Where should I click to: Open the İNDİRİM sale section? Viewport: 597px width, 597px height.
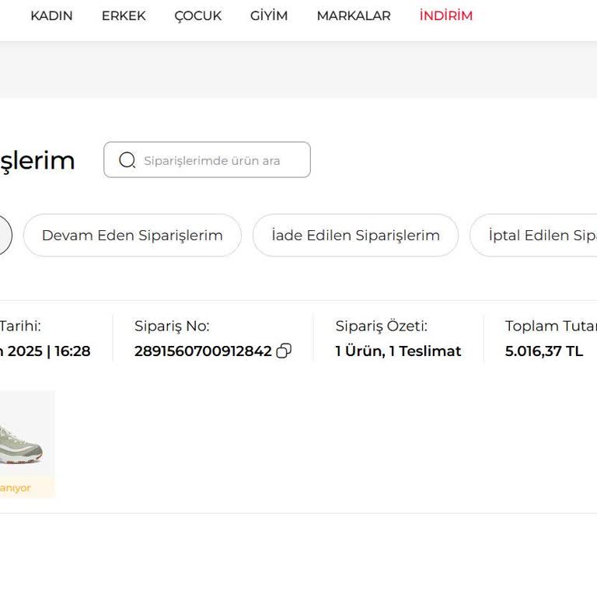pos(446,16)
